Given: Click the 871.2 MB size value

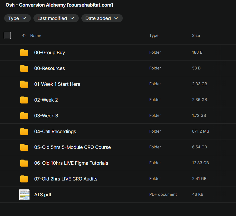Looking at the screenshot, I should (200, 131).
